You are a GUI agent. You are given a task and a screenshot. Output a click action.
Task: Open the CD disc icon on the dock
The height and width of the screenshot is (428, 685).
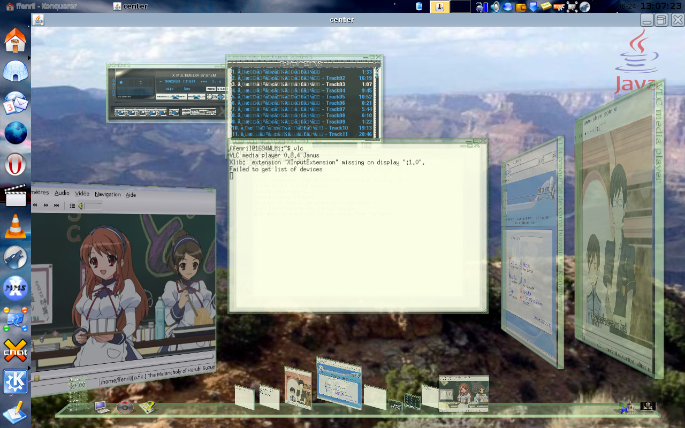125,407
